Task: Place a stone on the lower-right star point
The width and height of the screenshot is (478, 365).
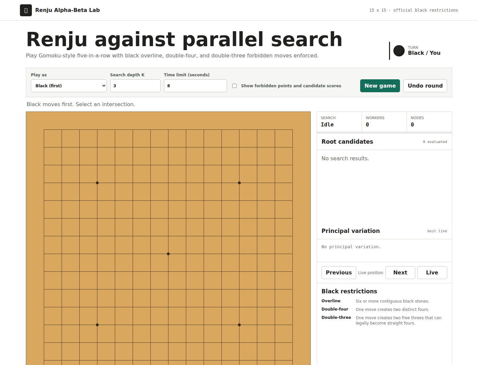Action: (239, 325)
